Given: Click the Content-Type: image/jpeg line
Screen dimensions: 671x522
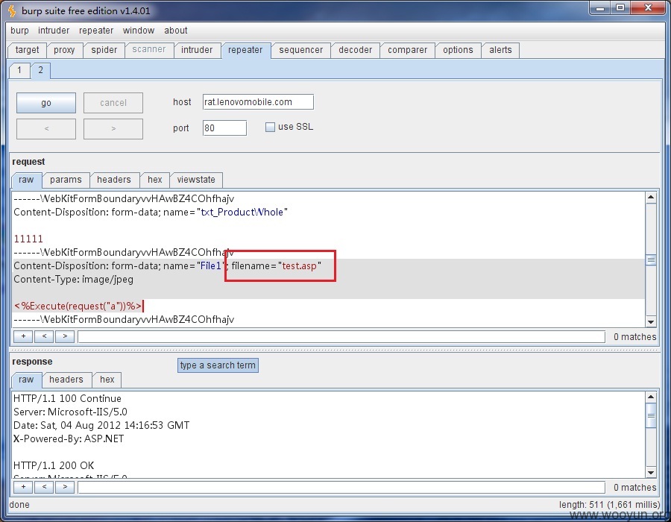Looking at the screenshot, I should click(x=74, y=280).
